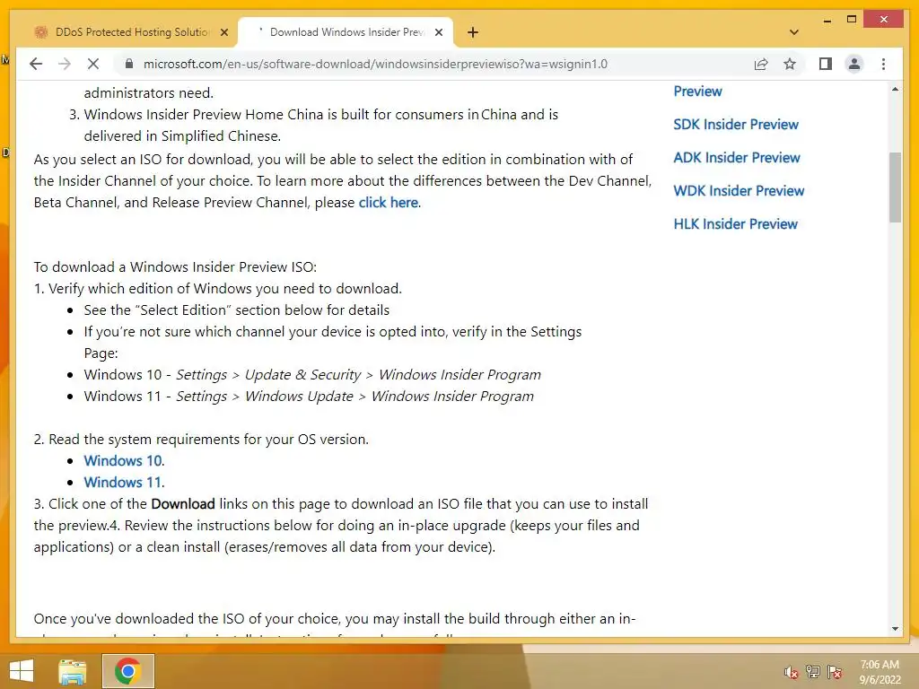Minimize the Chrome window
Viewport: 919px width, 689px height.
[x=827, y=20]
